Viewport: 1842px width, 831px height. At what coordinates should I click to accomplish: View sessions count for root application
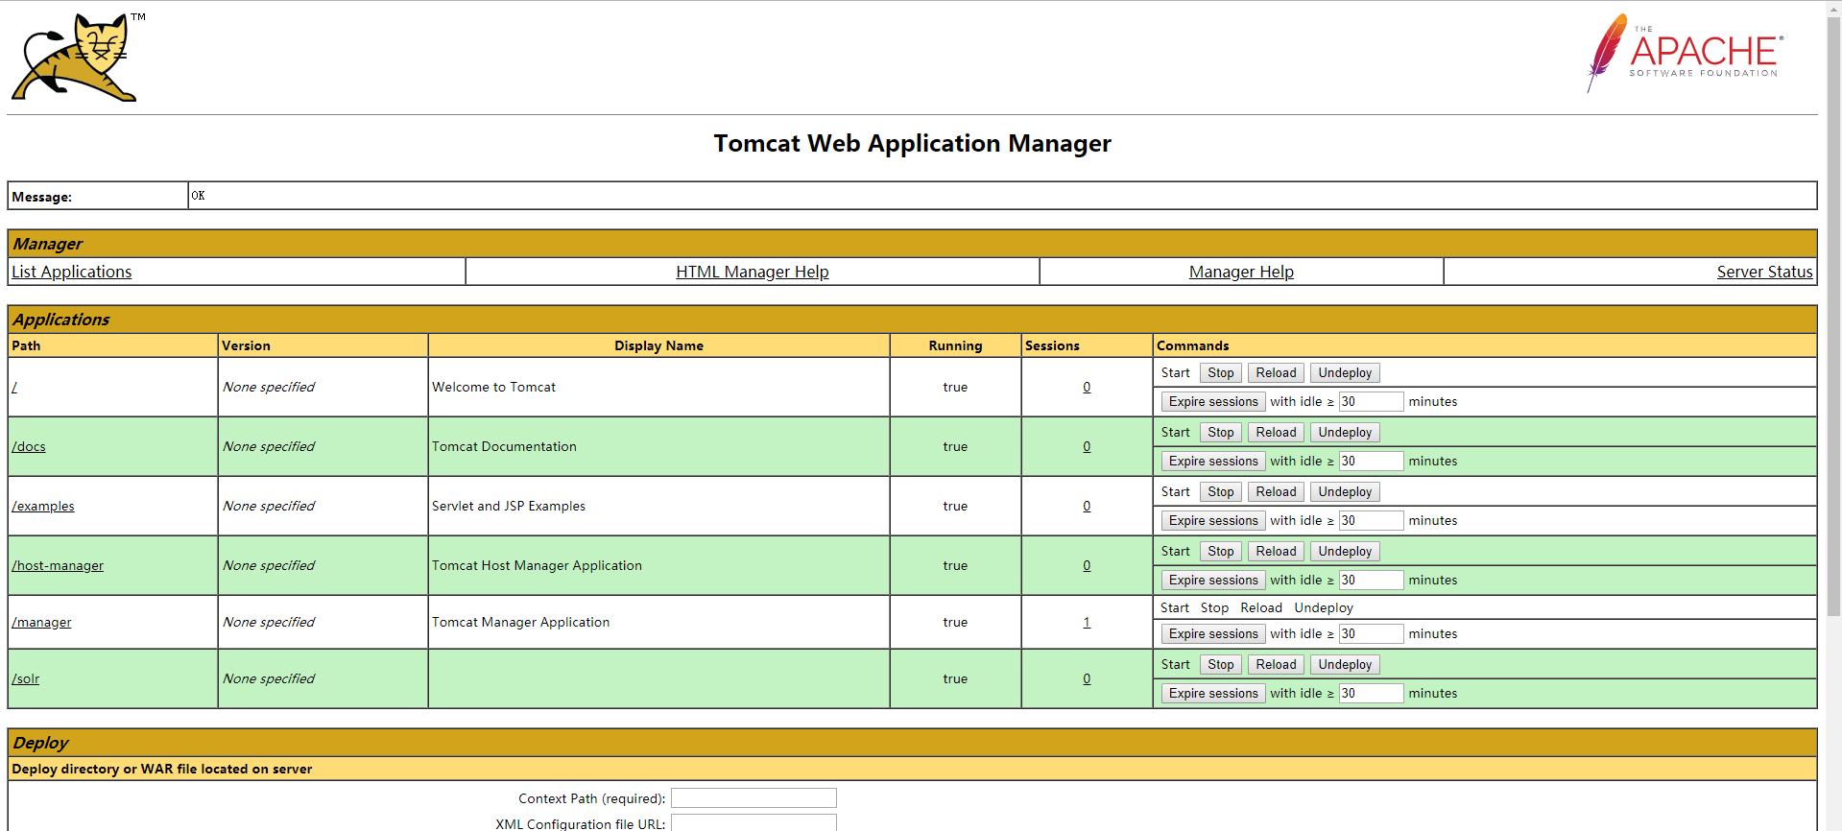click(1087, 388)
